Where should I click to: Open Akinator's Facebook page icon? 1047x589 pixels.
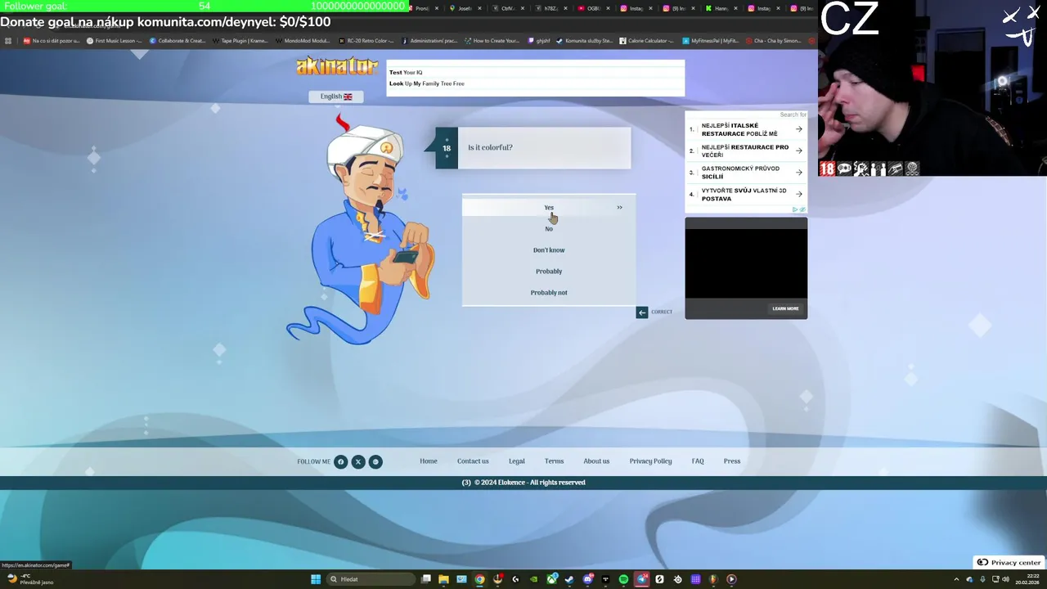(341, 461)
